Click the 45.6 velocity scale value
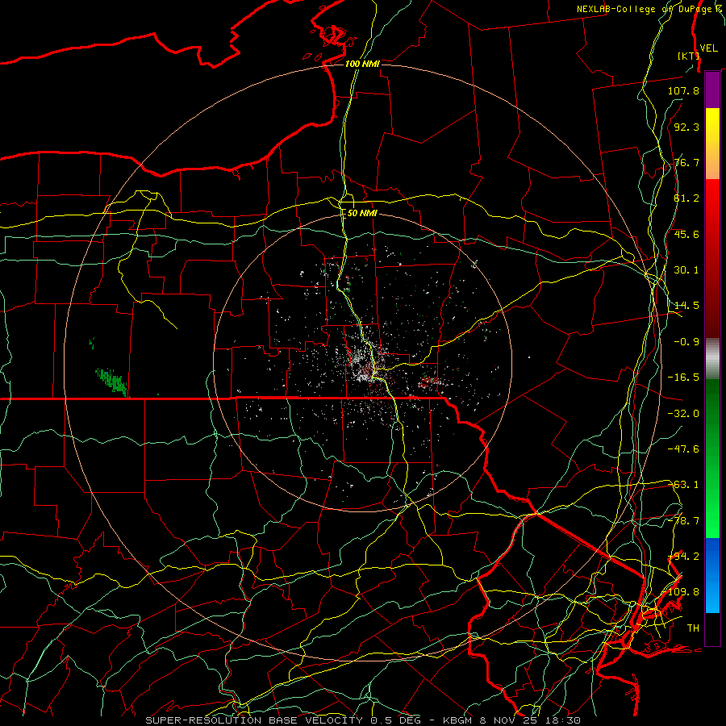Screen dimensions: 726x726 coord(686,234)
